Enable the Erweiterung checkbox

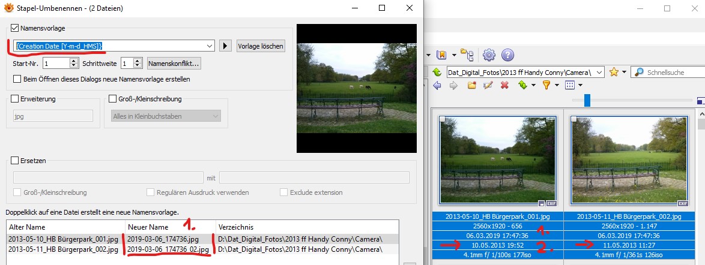[x=15, y=99]
